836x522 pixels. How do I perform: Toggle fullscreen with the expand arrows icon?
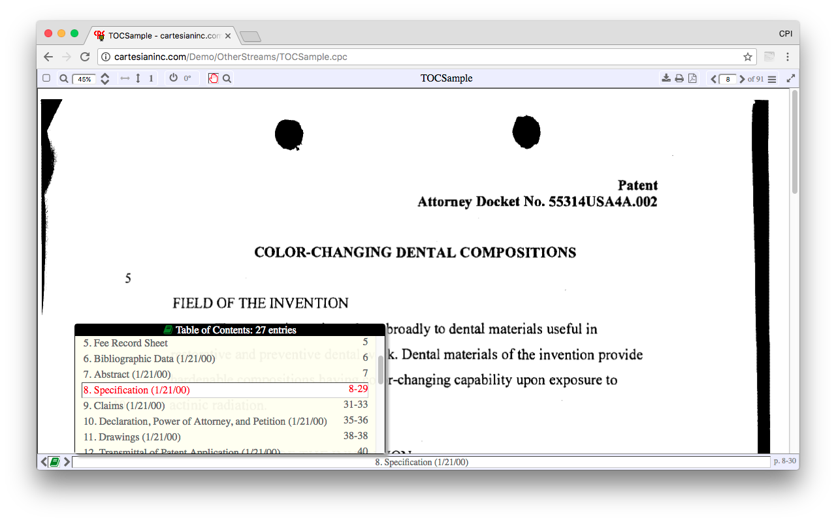pyautogui.click(x=791, y=78)
